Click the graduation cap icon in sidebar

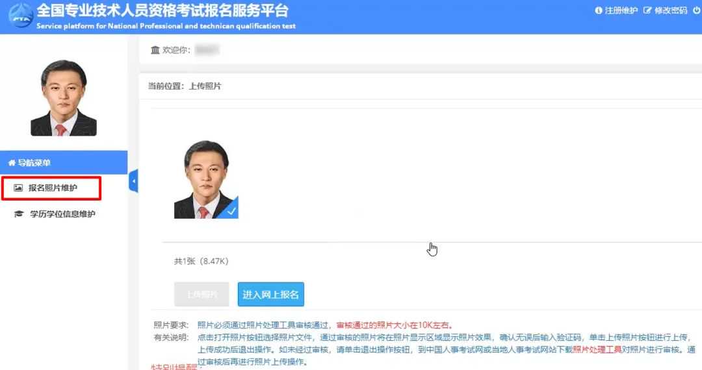click(x=18, y=214)
